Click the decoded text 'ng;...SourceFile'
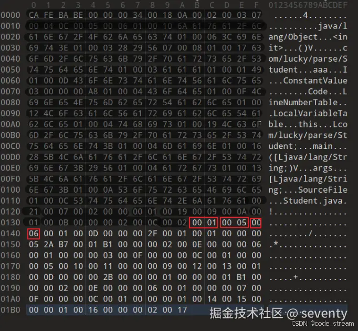 [308, 190]
